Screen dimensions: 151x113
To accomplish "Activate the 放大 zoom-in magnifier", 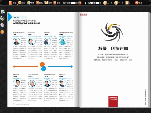I will click(21, 3).
